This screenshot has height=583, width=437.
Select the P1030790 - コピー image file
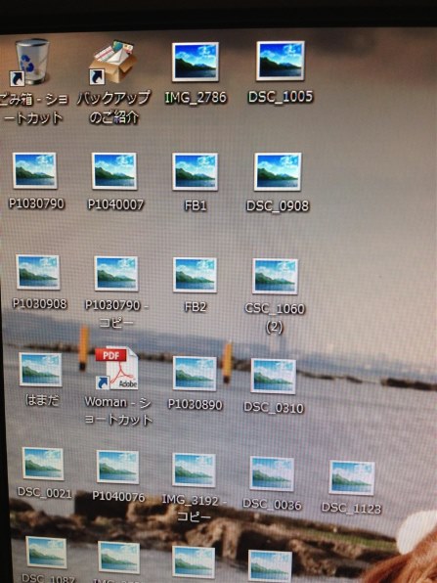(x=116, y=274)
